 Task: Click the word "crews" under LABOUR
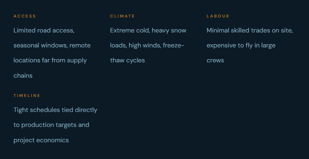coord(215,60)
